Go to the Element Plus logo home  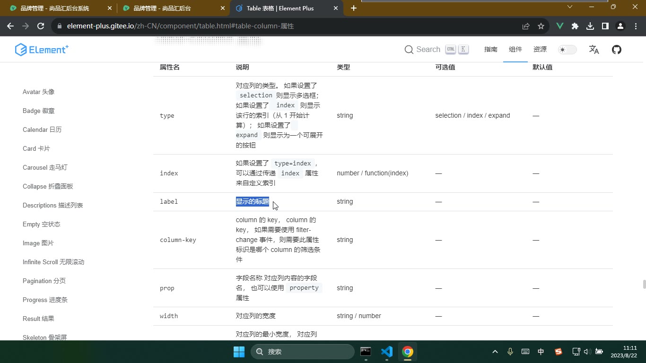[42, 50]
